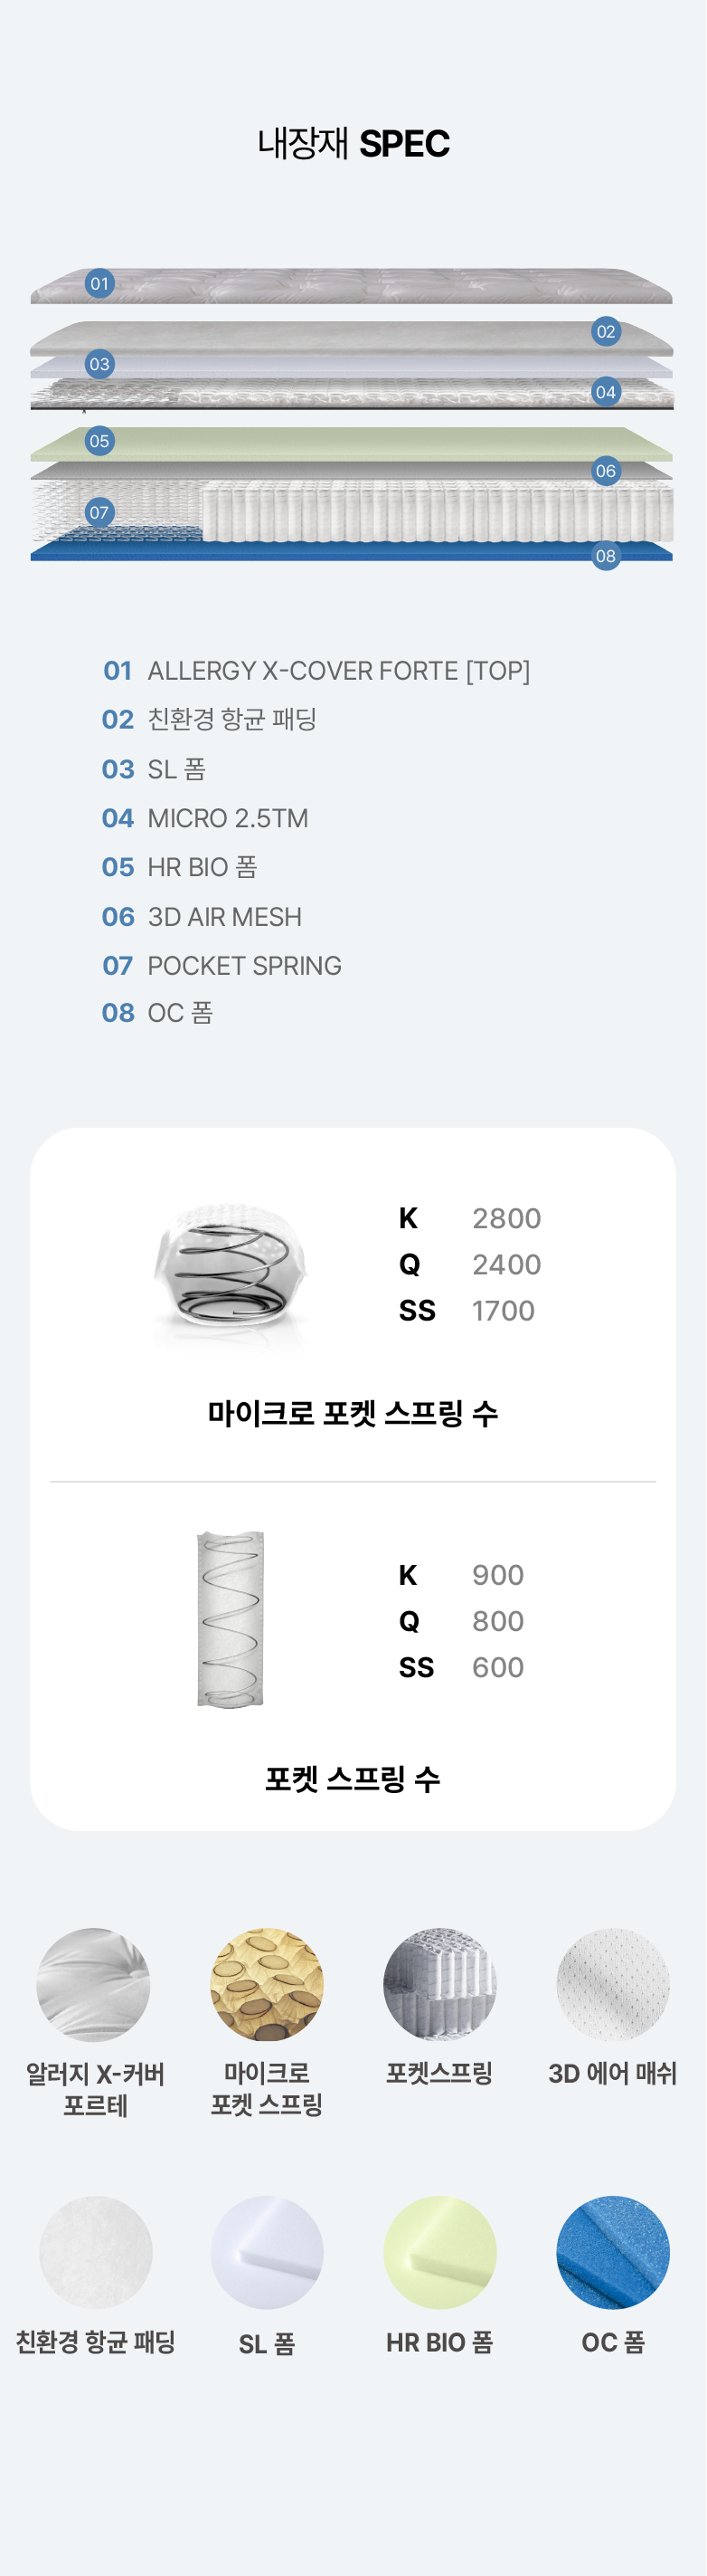
Task: Click the 마이크로 포켓 스프링 circular material photo
Action: [x=267, y=1985]
